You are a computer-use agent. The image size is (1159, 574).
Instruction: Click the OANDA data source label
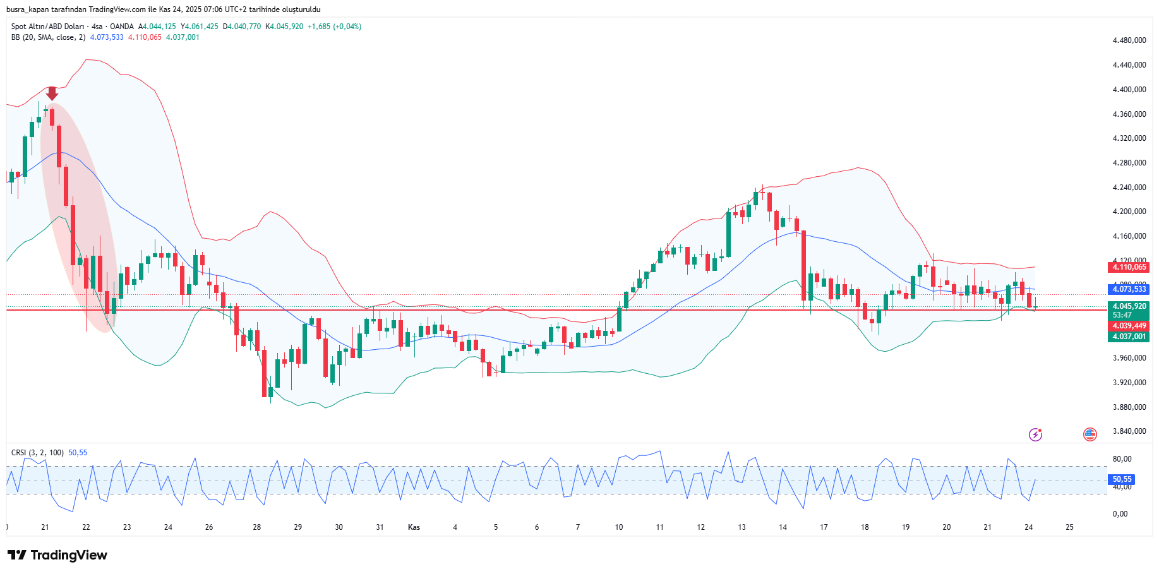point(121,27)
